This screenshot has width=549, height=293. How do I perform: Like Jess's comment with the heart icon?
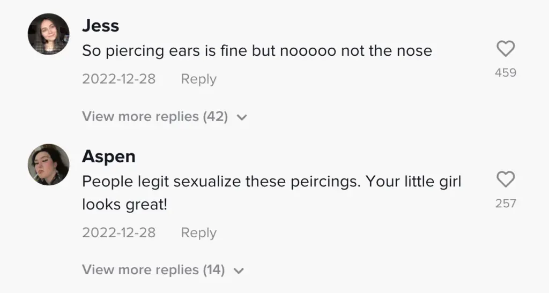506,50
